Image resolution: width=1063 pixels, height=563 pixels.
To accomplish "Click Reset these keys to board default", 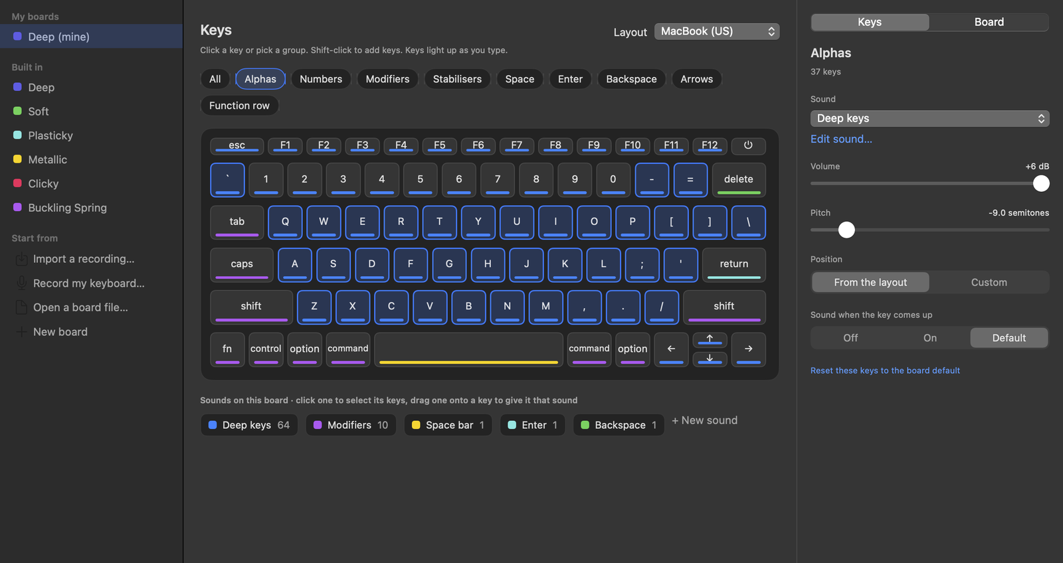I will pos(885,370).
